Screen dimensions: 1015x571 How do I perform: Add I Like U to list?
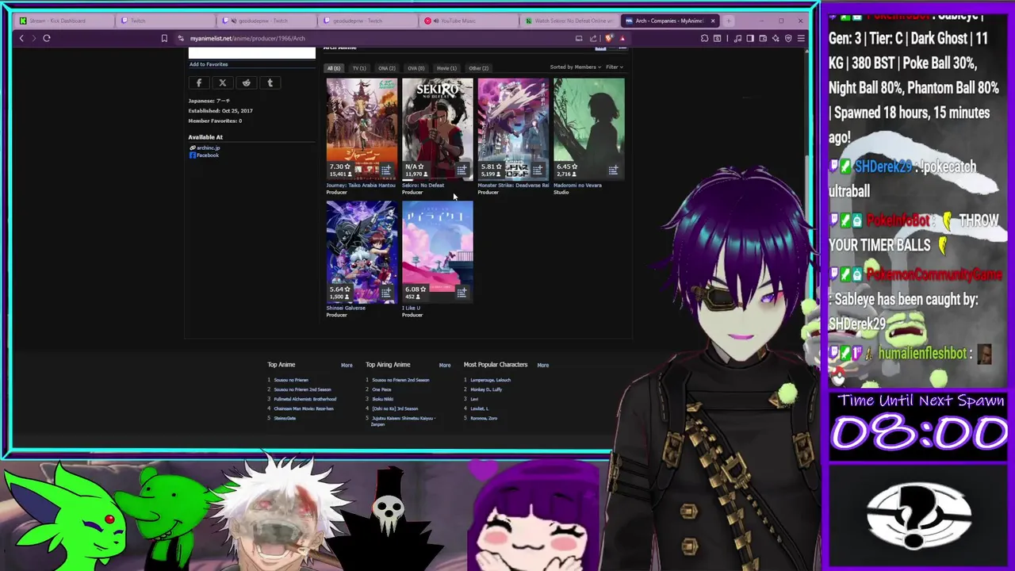click(x=462, y=292)
